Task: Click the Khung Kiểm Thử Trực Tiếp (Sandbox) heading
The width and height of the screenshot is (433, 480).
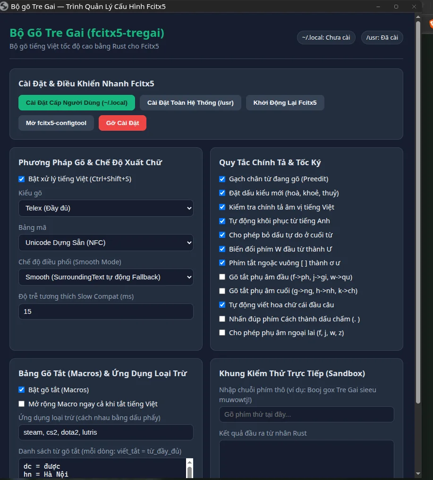Action: click(x=292, y=373)
